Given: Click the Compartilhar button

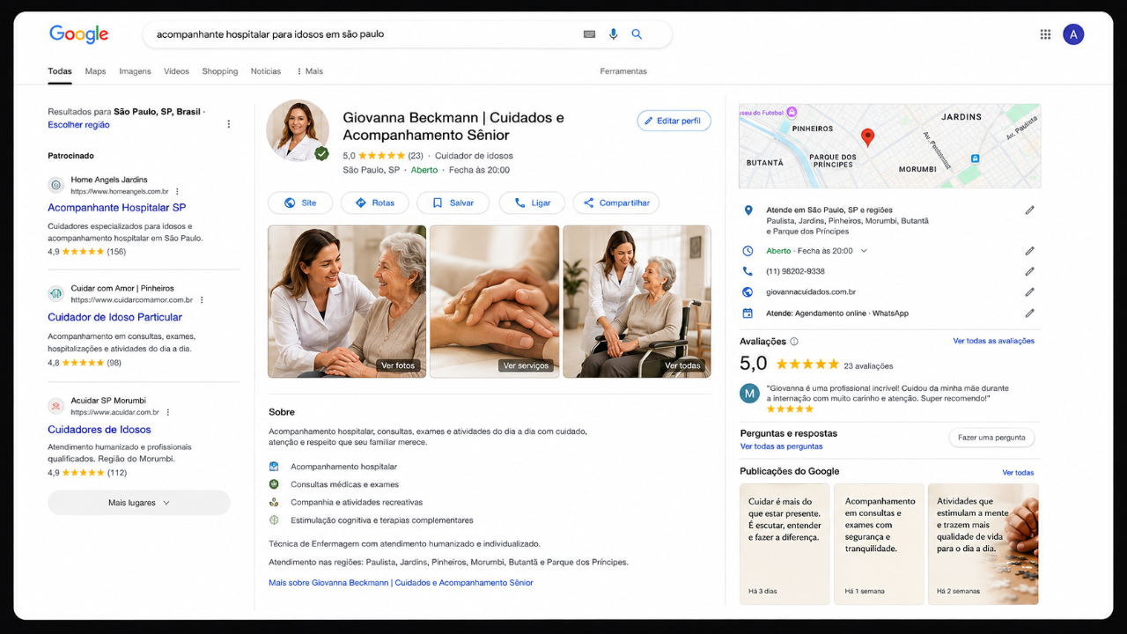Looking at the screenshot, I should 616,203.
